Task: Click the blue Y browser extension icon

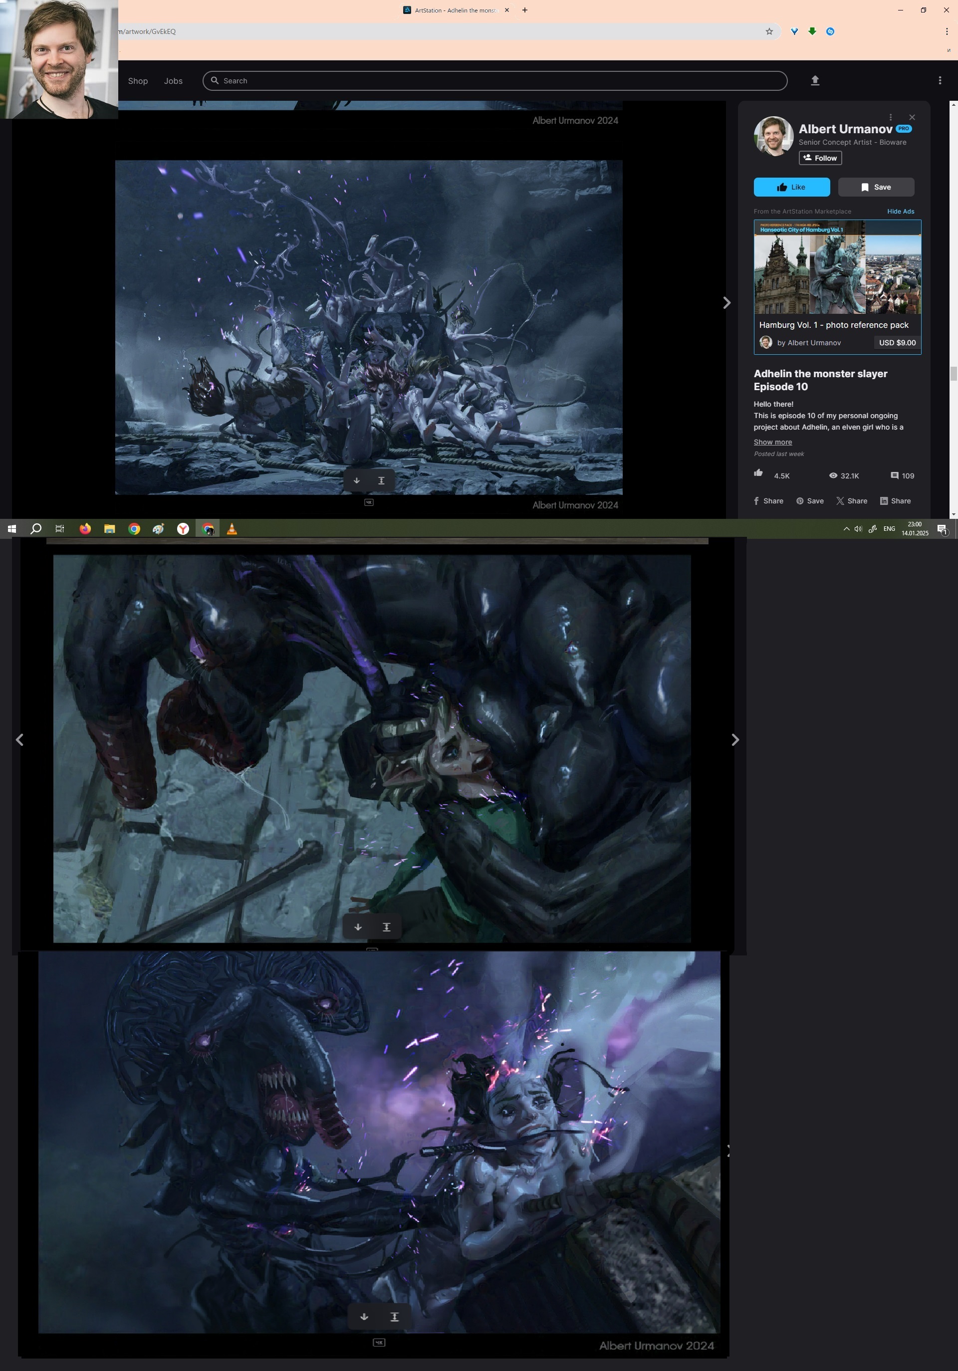Action: [x=794, y=31]
